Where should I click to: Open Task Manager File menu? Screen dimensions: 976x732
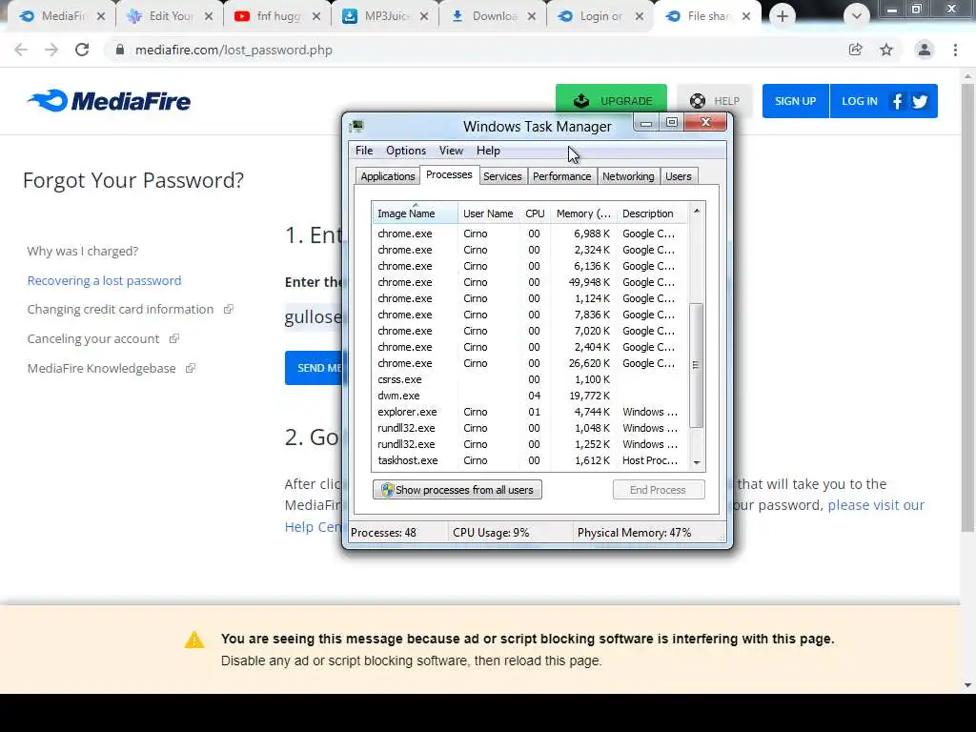pos(364,151)
